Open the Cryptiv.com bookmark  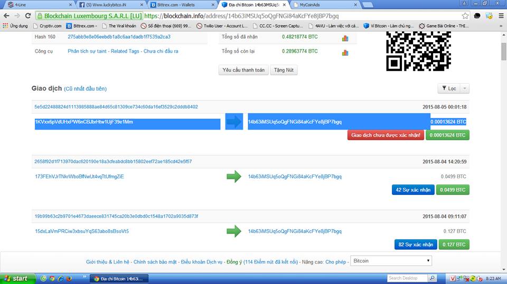(47, 26)
